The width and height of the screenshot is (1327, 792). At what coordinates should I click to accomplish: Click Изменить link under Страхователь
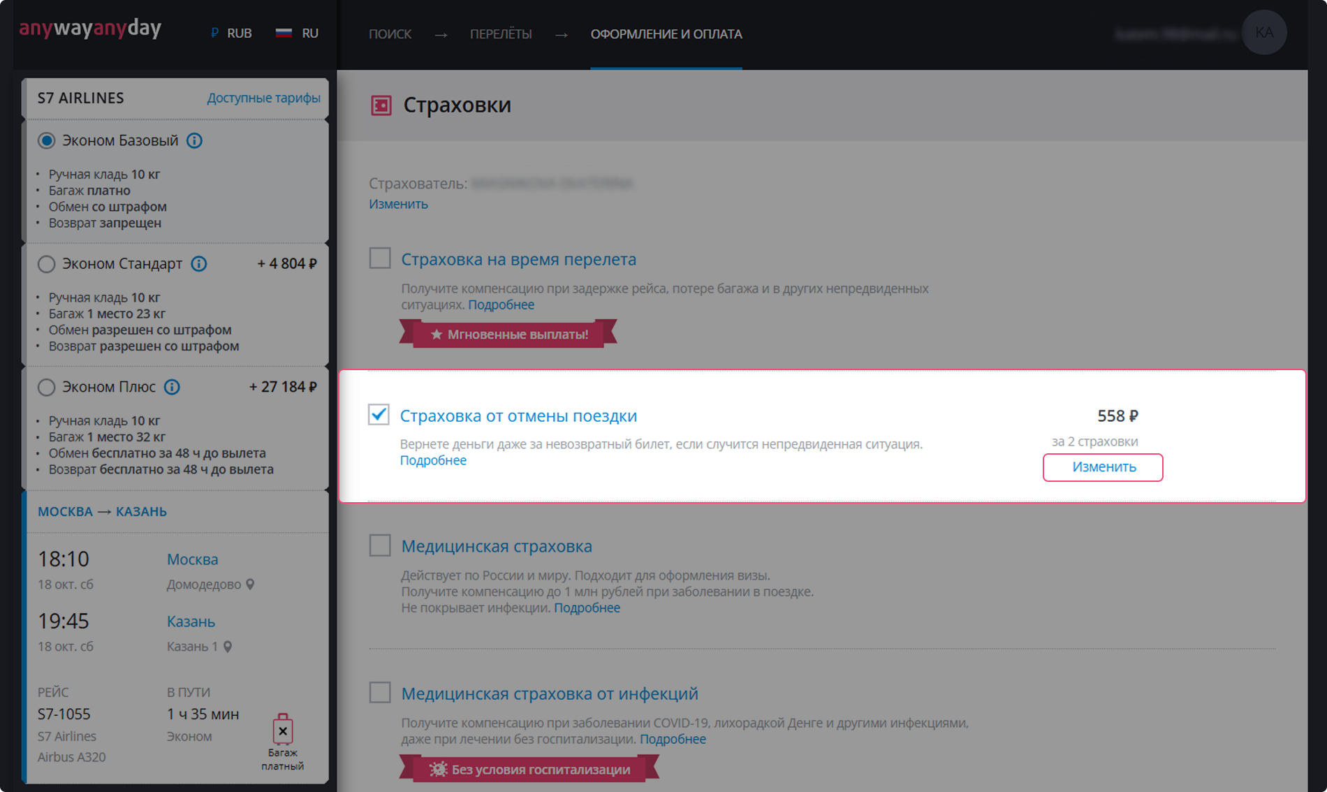(x=398, y=204)
